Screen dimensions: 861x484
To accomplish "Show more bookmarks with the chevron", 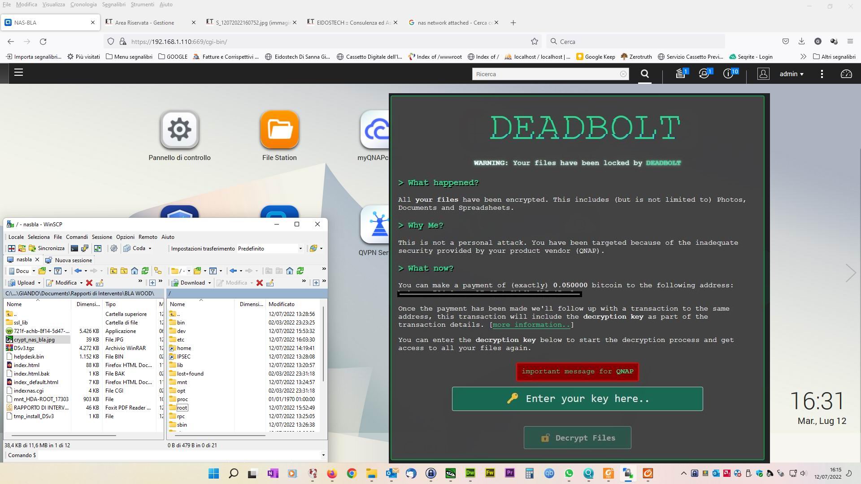I will (x=803, y=56).
